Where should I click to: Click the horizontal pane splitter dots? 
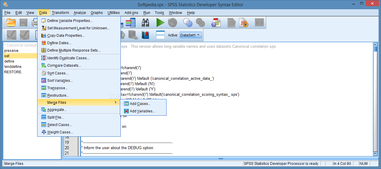pos(221,159)
